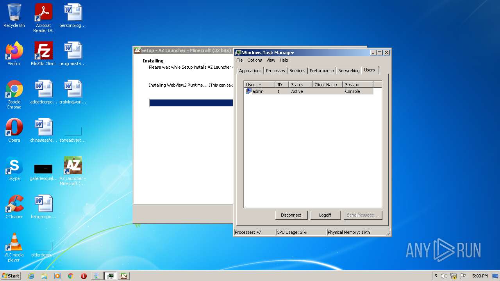500x281 pixels.
Task: Select the admin user row
Action: (x=309, y=91)
